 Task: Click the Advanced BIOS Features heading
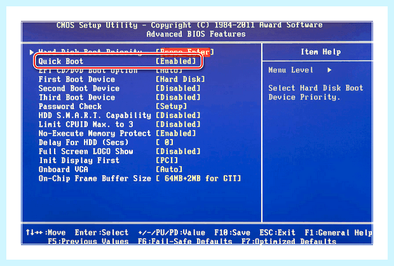point(196,34)
